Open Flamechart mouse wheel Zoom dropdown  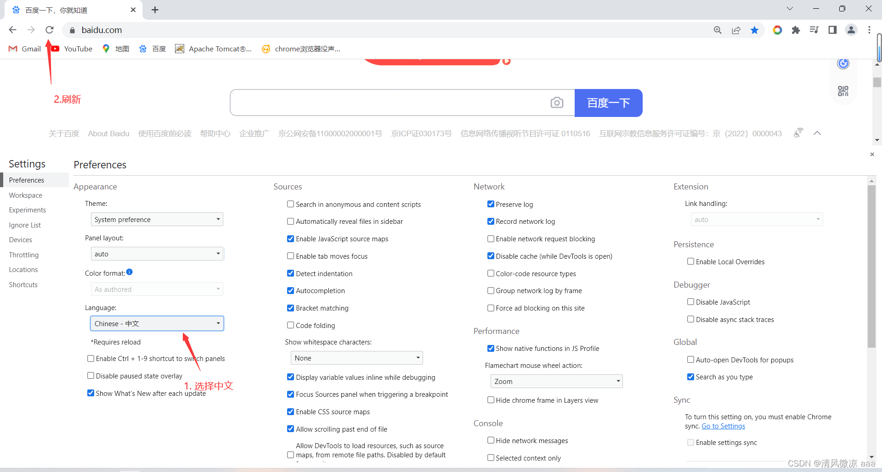[557, 381]
